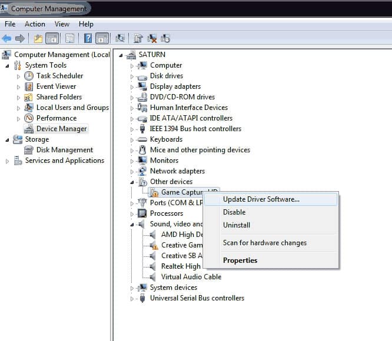This screenshot has width=392, height=341.
Task: Choose Update Driver Software from context menu
Action: 271,199
